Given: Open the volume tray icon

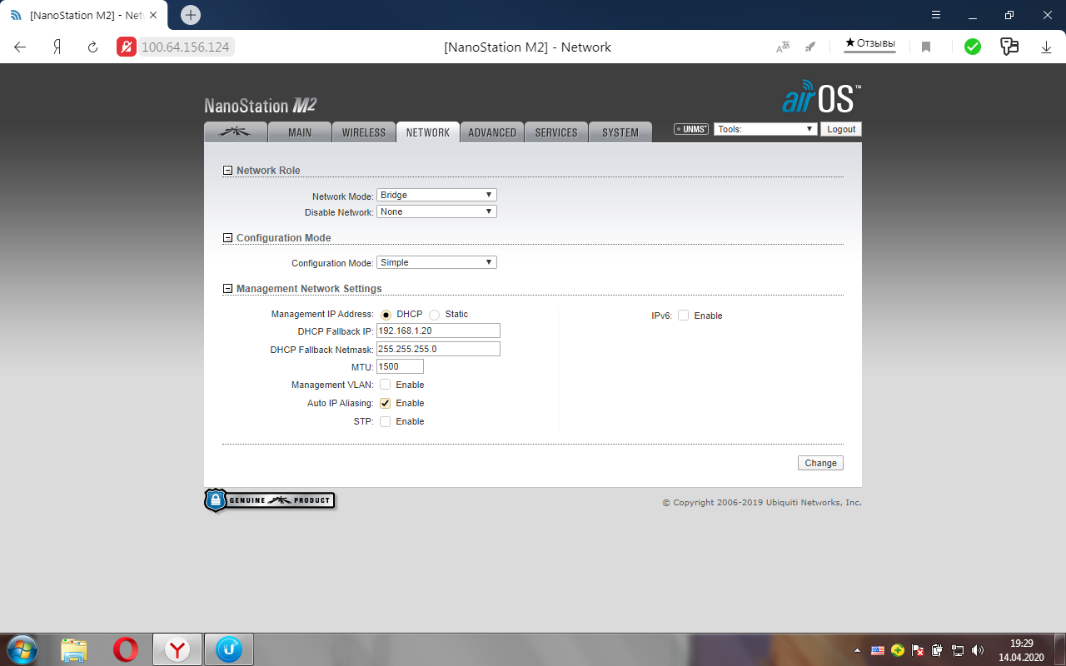Looking at the screenshot, I should coord(978,650).
